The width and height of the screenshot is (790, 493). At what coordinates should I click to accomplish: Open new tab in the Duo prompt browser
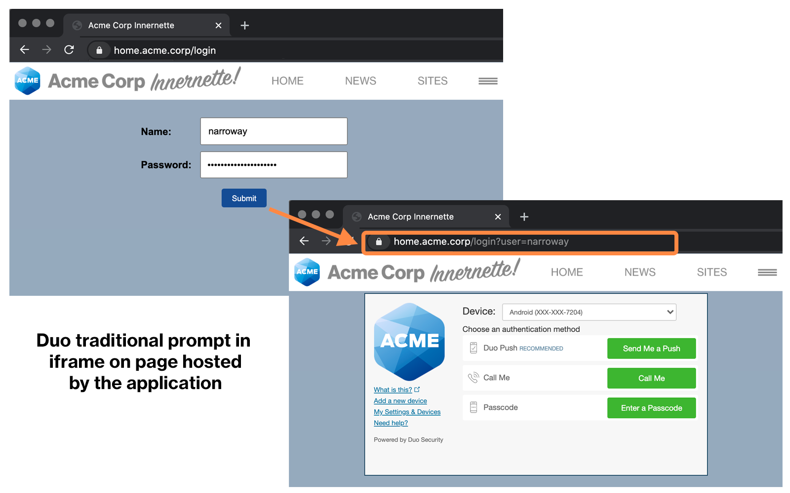(x=524, y=217)
